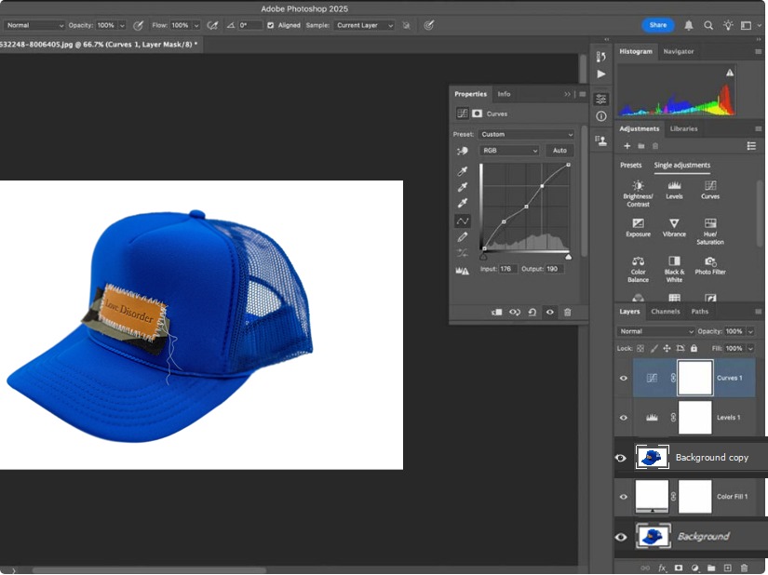The image size is (768, 575).
Task: Click the Background layer thumbnail
Action: pos(652,537)
